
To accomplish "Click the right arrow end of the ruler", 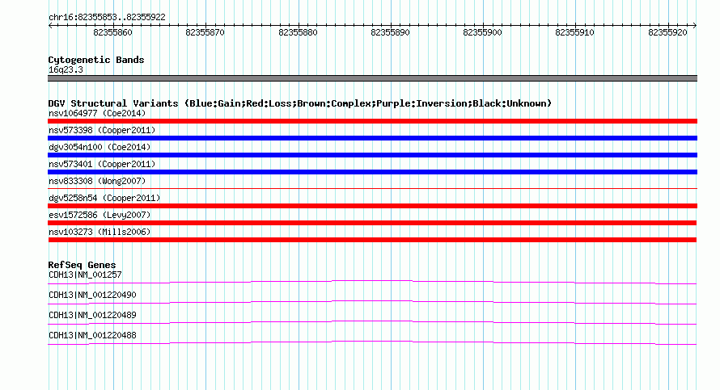I will pyautogui.click(x=695, y=26).
